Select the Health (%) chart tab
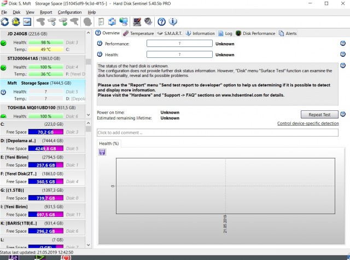The image size is (350, 260). 109,143
